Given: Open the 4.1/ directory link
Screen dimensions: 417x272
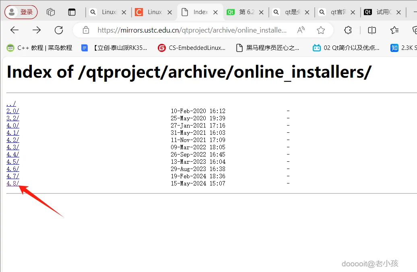Looking at the screenshot, I should point(13,132).
